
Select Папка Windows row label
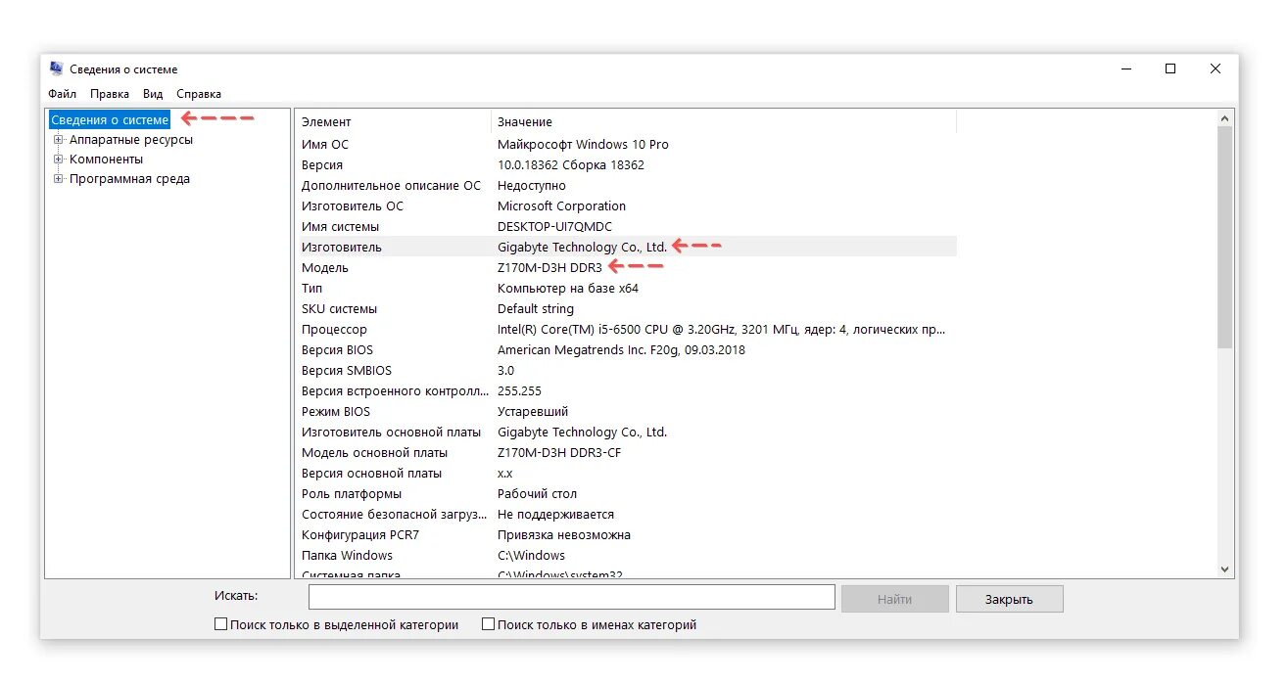click(347, 556)
